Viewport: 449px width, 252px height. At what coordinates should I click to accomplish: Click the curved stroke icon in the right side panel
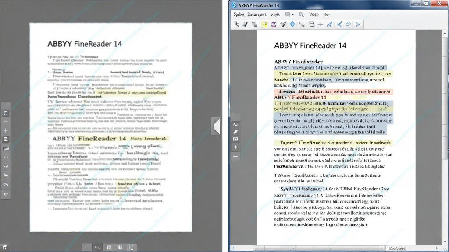[235, 125]
